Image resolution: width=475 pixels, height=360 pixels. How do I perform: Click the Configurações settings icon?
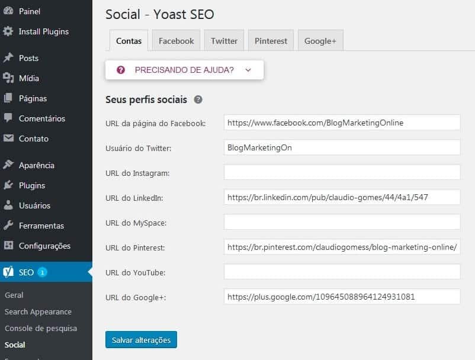[8, 245]
